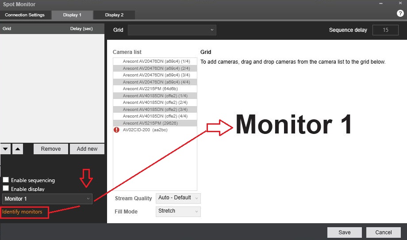Click the Identify monitors link
Screen dimensions: 407x240
pos(22,212)
